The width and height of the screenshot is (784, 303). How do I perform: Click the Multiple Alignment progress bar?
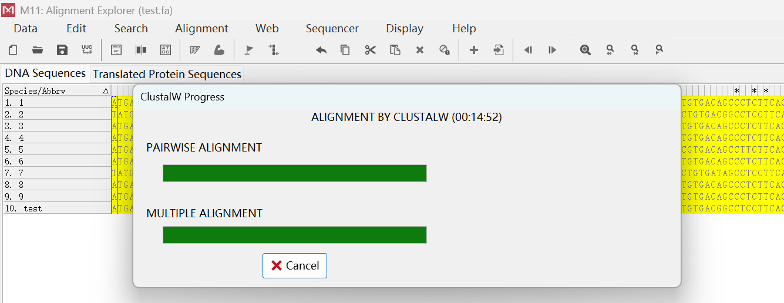click(294, 235)
